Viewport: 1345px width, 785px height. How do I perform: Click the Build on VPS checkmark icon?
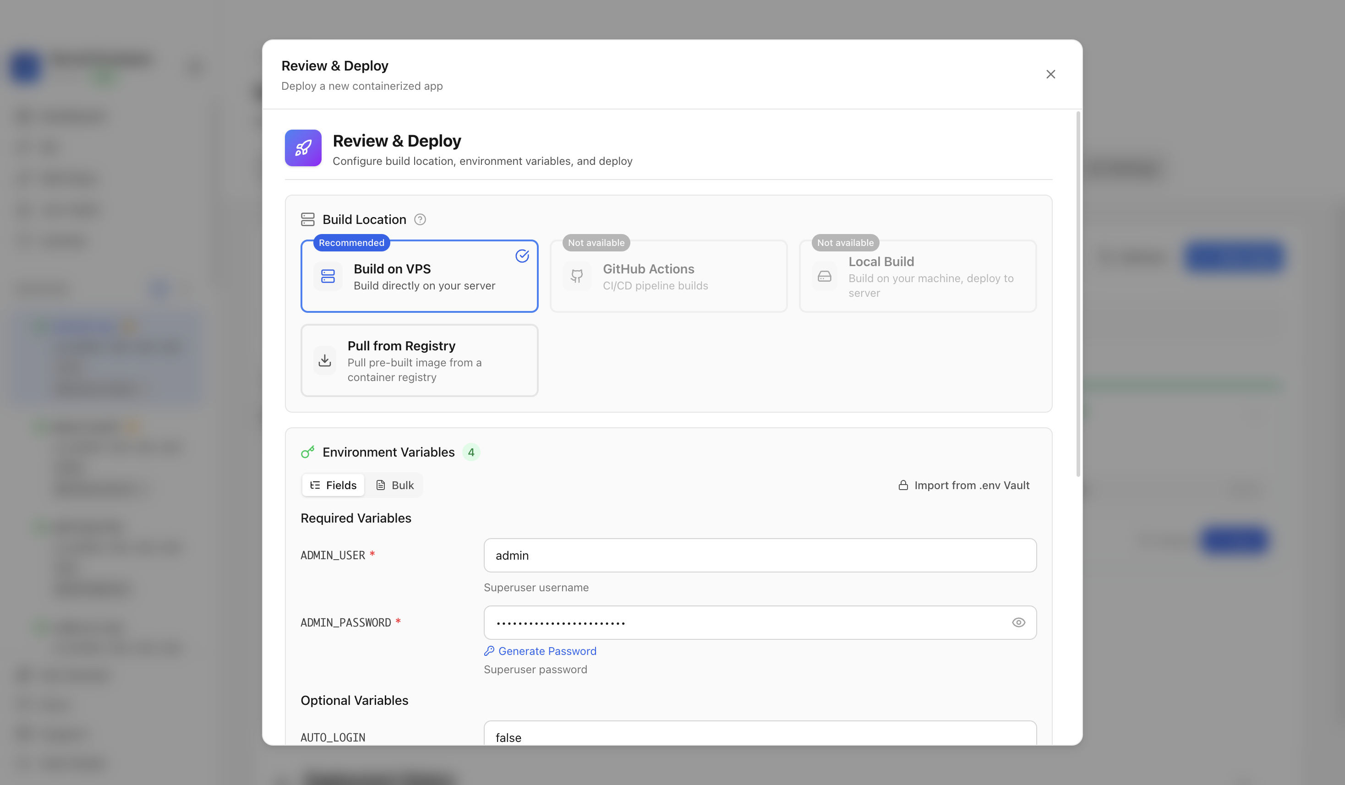click(x=522, y=256)
